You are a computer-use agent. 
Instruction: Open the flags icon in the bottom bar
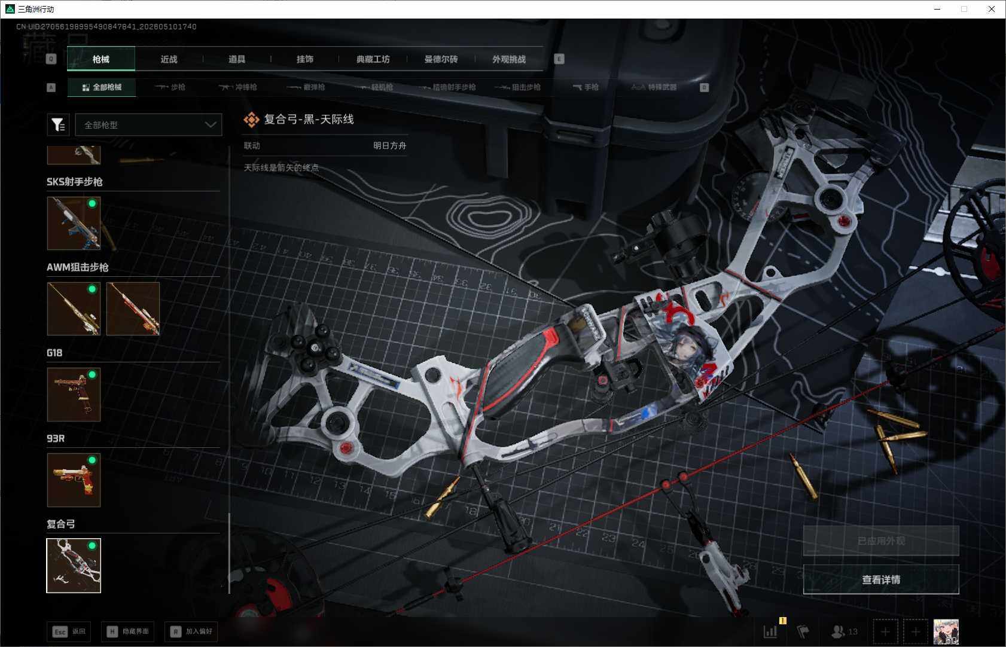point(803,631)
